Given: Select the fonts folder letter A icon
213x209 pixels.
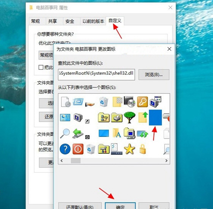Looking at the screenshot, I should pos(117,133).
